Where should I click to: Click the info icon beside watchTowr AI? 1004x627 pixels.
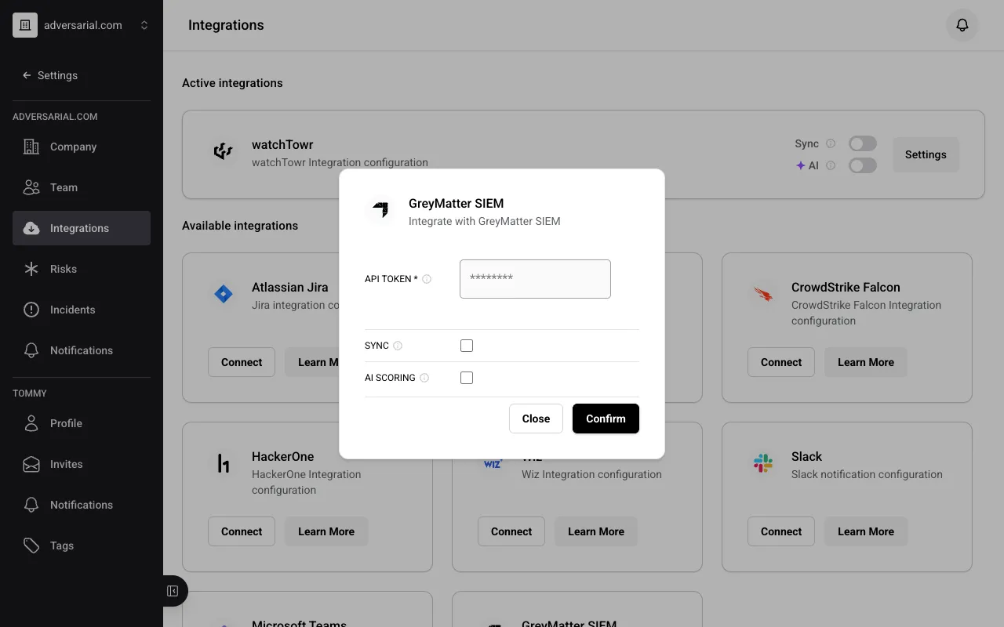coord(831,165)
